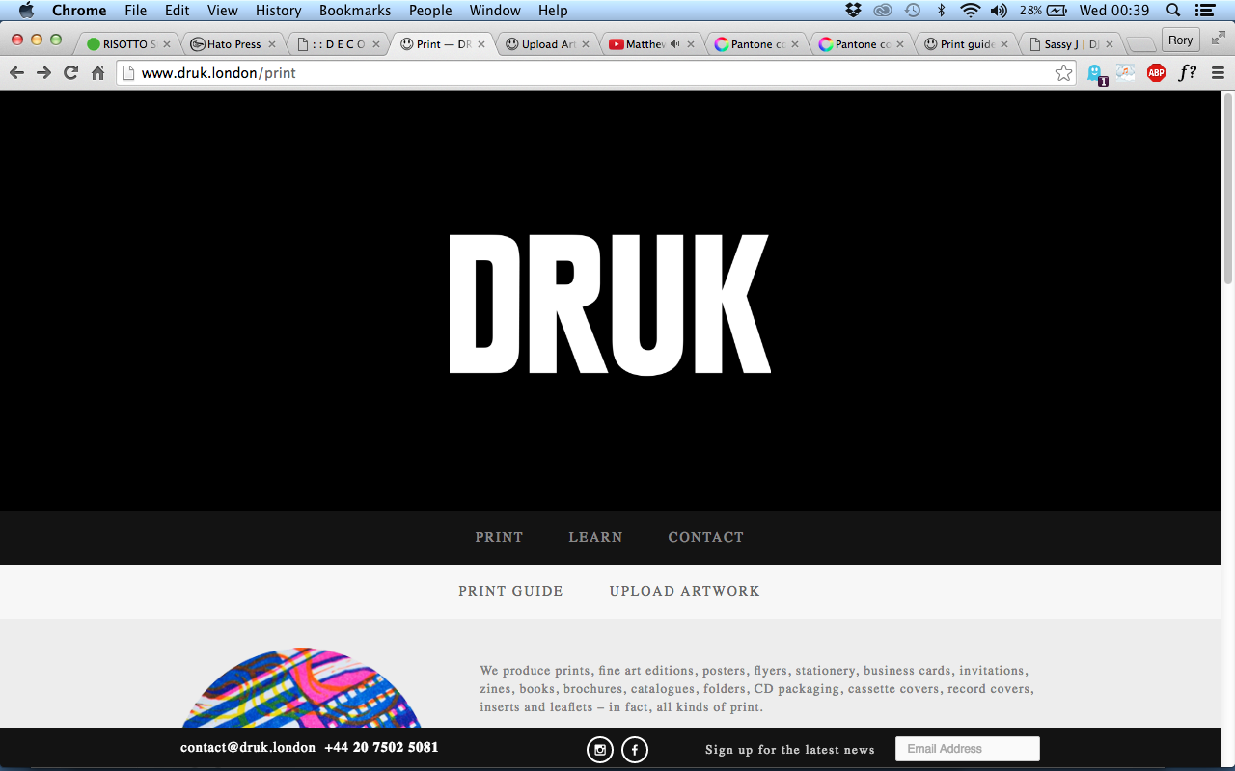Viewport: 1235px width, 771px height.
Task: Open a new tab
Action: (x=1140, y=44)
